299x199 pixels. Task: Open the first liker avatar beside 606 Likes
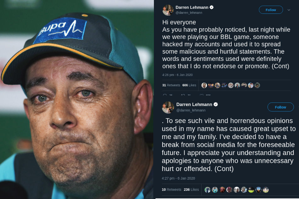(204, 85)
